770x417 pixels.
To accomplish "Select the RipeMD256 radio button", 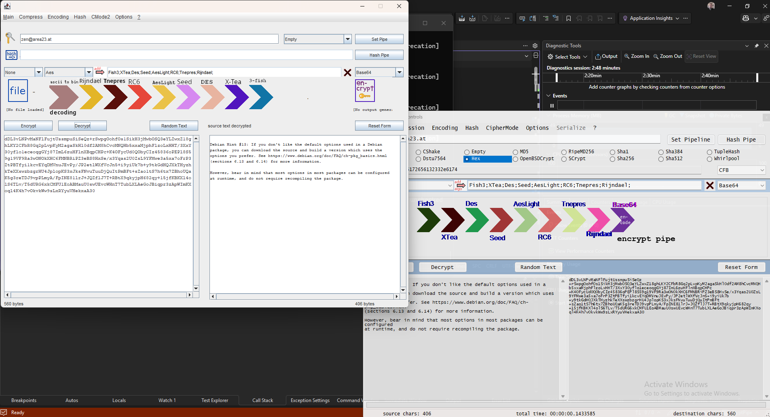I will click(564, 152).
